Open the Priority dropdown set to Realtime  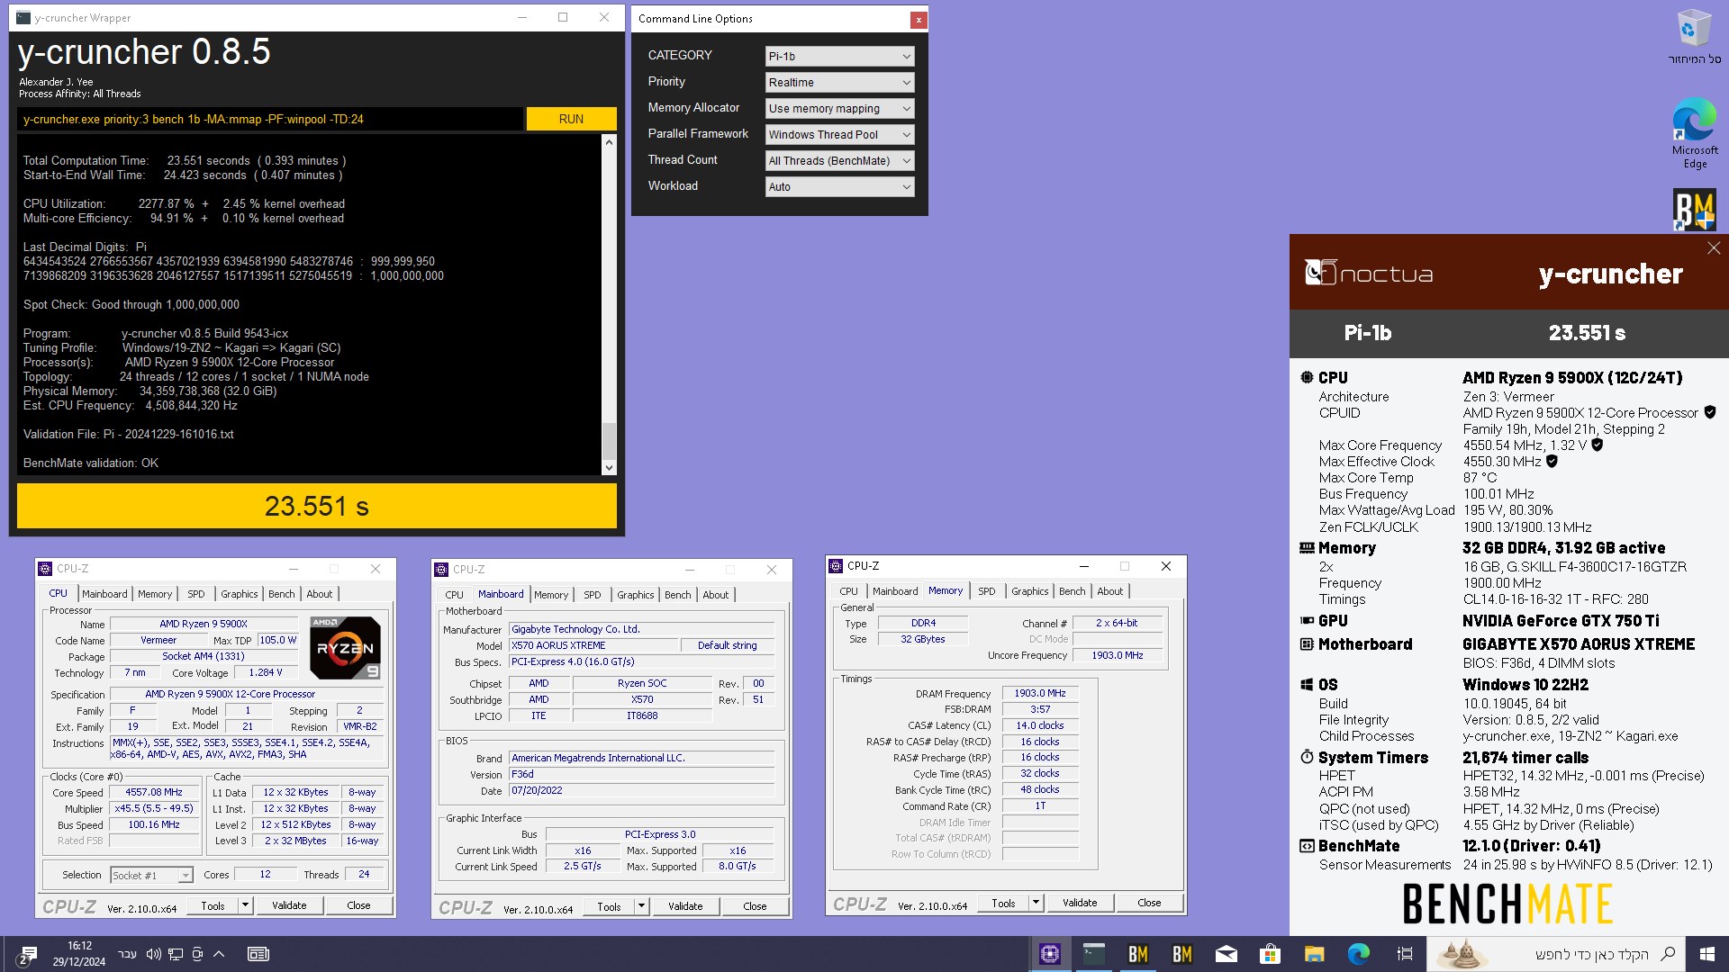pyautogui.click(x=839, y=82)
